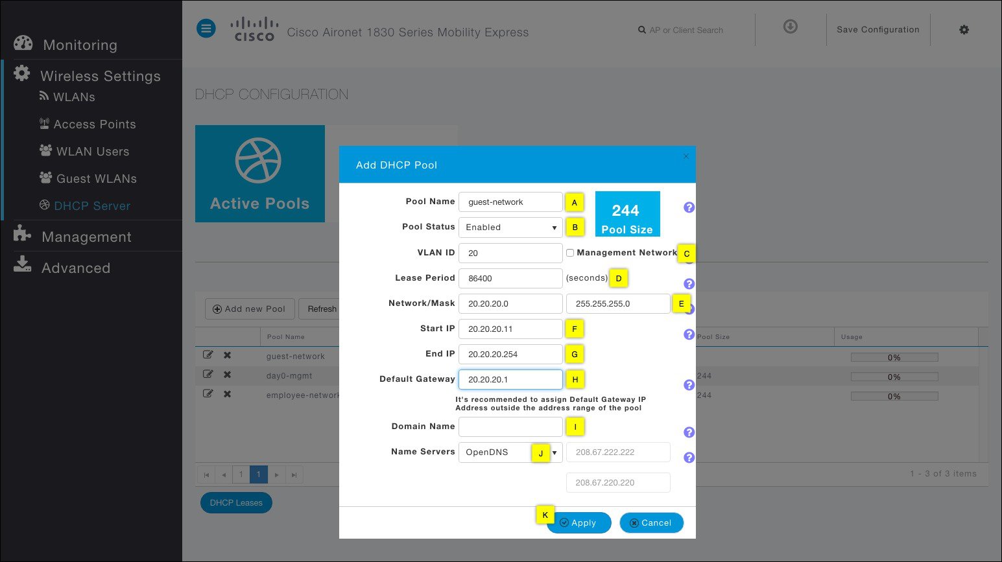
Task: Click the edit pencil for guest-network pool
Action: coord(208,355)
